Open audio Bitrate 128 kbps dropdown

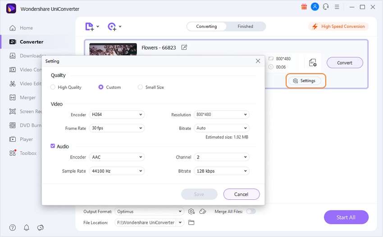pyautogui.click(x=221, y=171)
